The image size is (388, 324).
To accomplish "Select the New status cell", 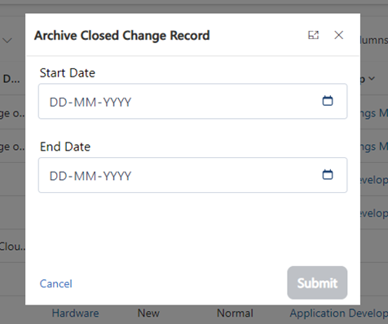I will click(x=148, y=313).
